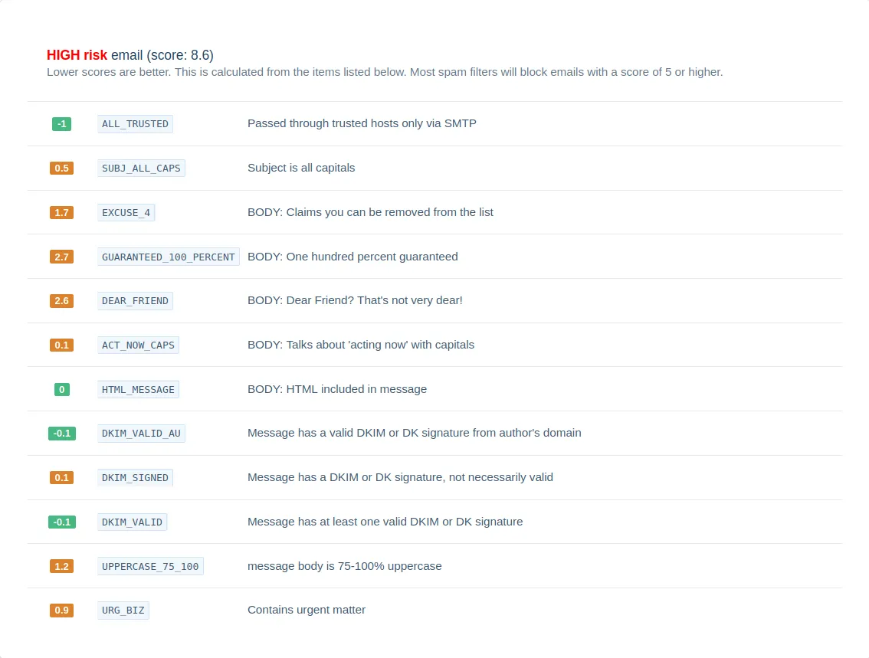
Task: Click the DKIM_SIGNED rule tag
Action: coord(135,478)
